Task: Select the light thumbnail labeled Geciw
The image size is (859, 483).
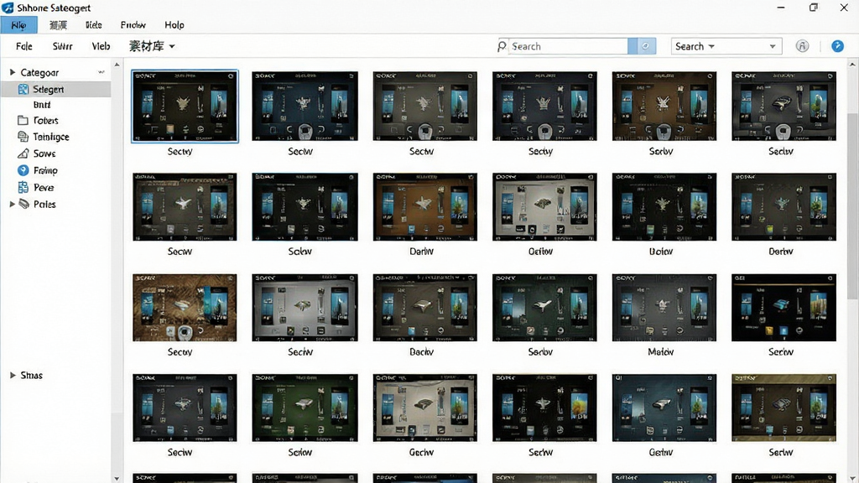Action: (x=424, y=408)
